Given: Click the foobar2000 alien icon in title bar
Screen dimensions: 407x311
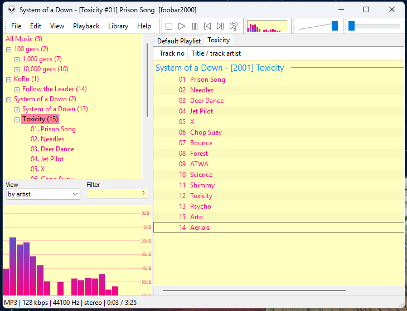Looking at the screenshot, I should point(11,9).
